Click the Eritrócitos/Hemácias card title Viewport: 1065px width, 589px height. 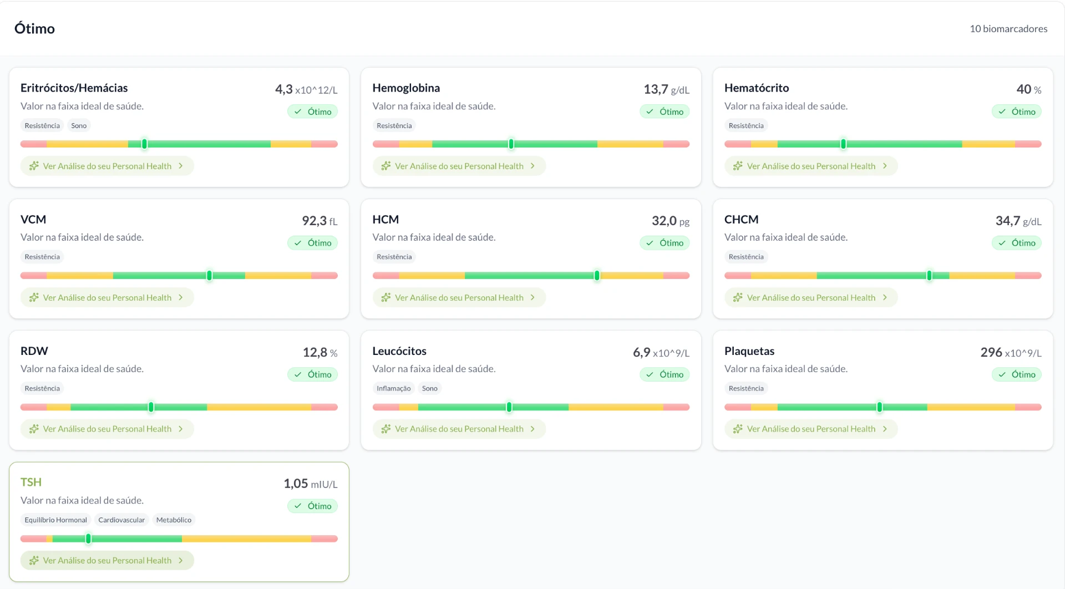74,88
